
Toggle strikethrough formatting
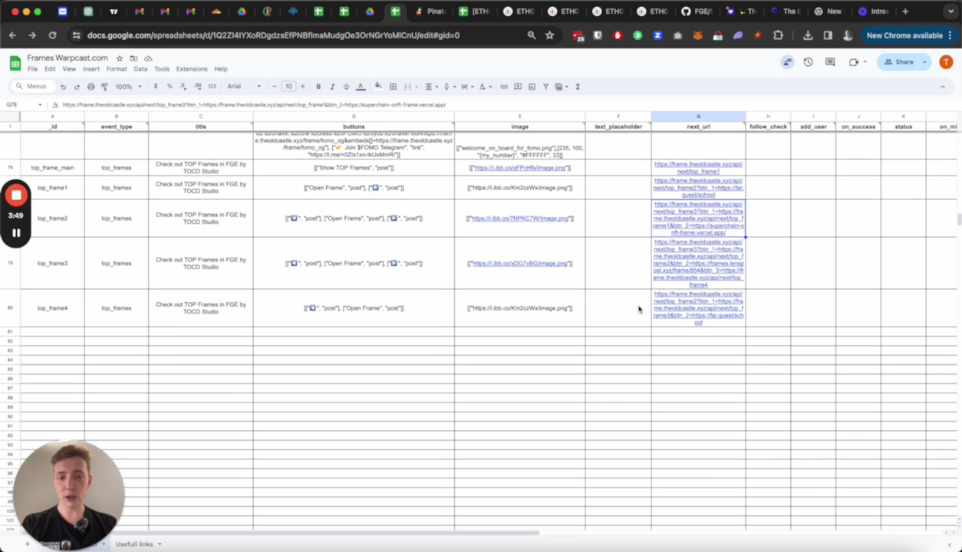point(346,87)
